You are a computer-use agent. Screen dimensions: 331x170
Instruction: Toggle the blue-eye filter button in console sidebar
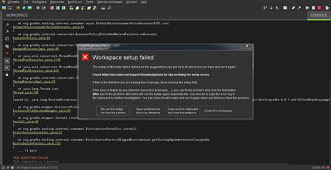coord(7,60)
